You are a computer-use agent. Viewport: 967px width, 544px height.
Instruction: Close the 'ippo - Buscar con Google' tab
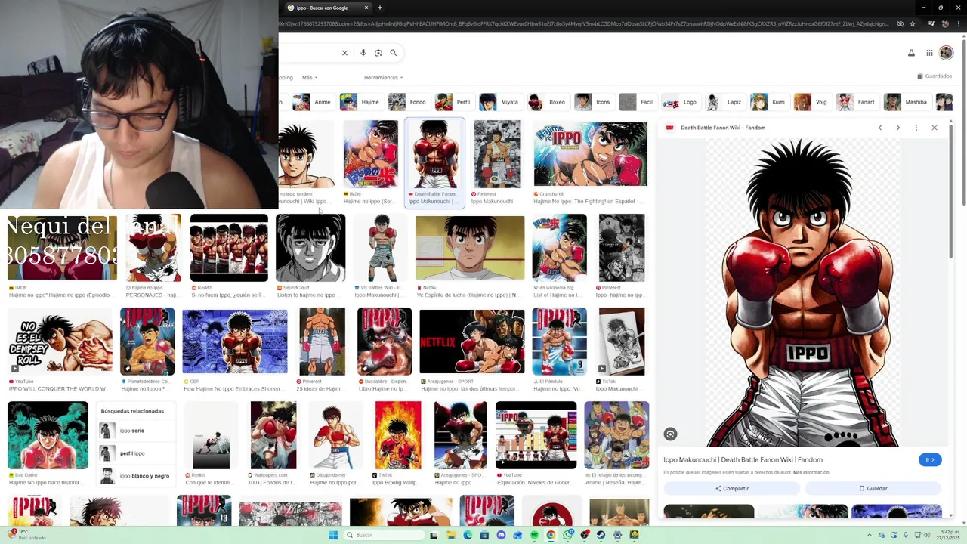tap(366, 8)
